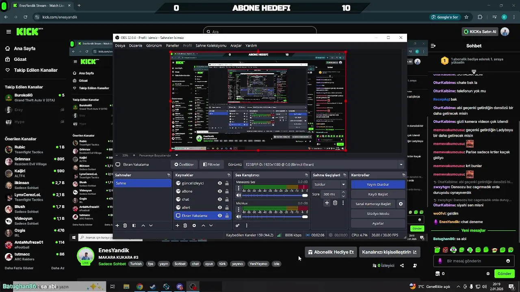Toggle lock on güncel izleyici source
This screenshot has width=520, height=292.
[x=227, y=183]
